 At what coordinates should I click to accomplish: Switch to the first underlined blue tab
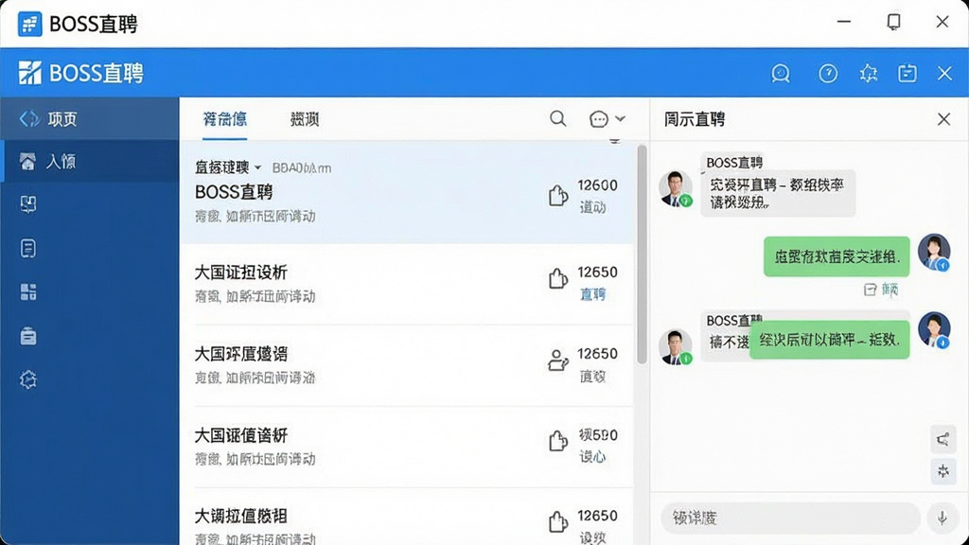[225, 118]
